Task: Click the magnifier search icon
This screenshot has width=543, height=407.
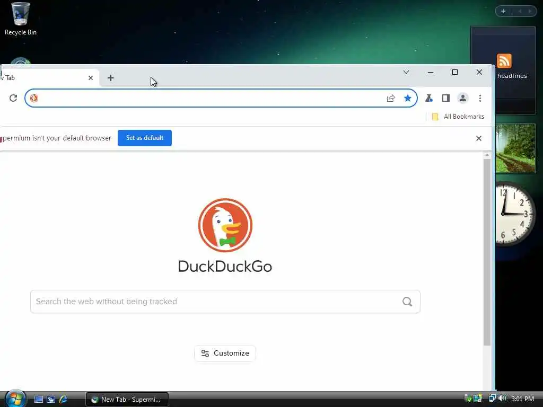Action: (407, 302)
